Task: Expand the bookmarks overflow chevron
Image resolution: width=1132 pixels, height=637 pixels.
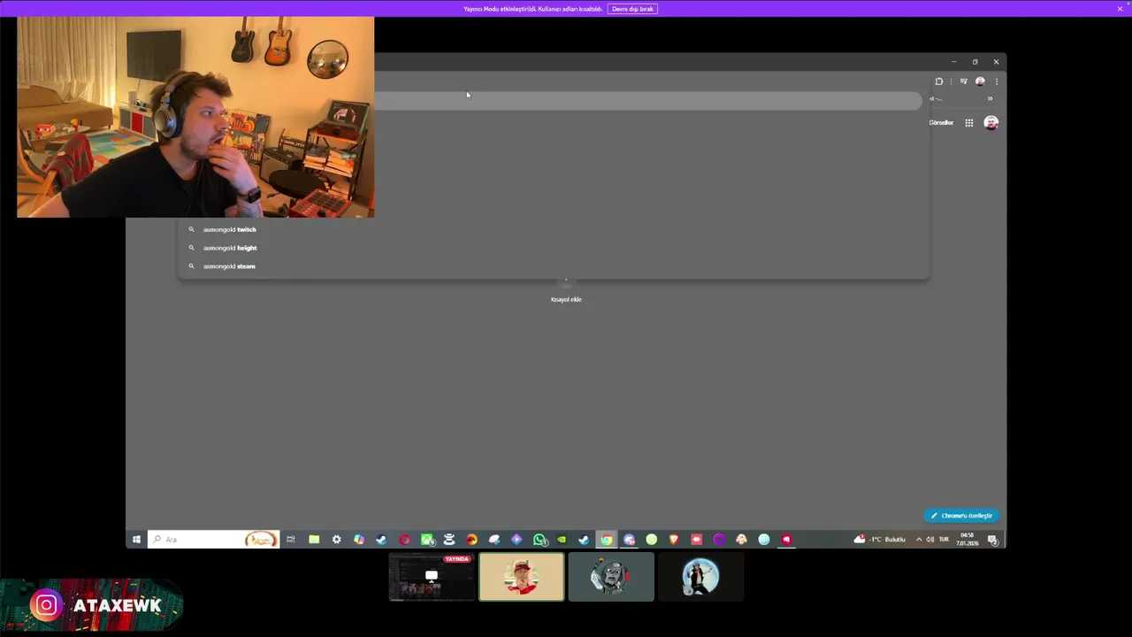Action: pyautogui.click(x=990, y=98)
